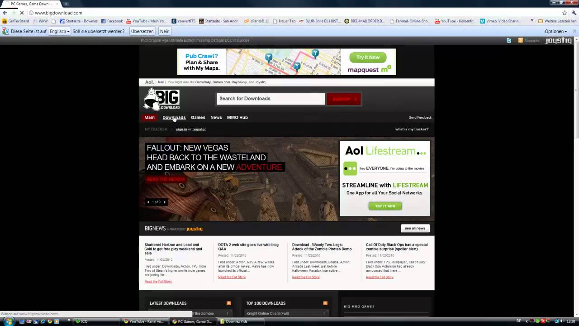Click the DE language indicator in the taskbar

pyautogui.click(x=519, y=321)
